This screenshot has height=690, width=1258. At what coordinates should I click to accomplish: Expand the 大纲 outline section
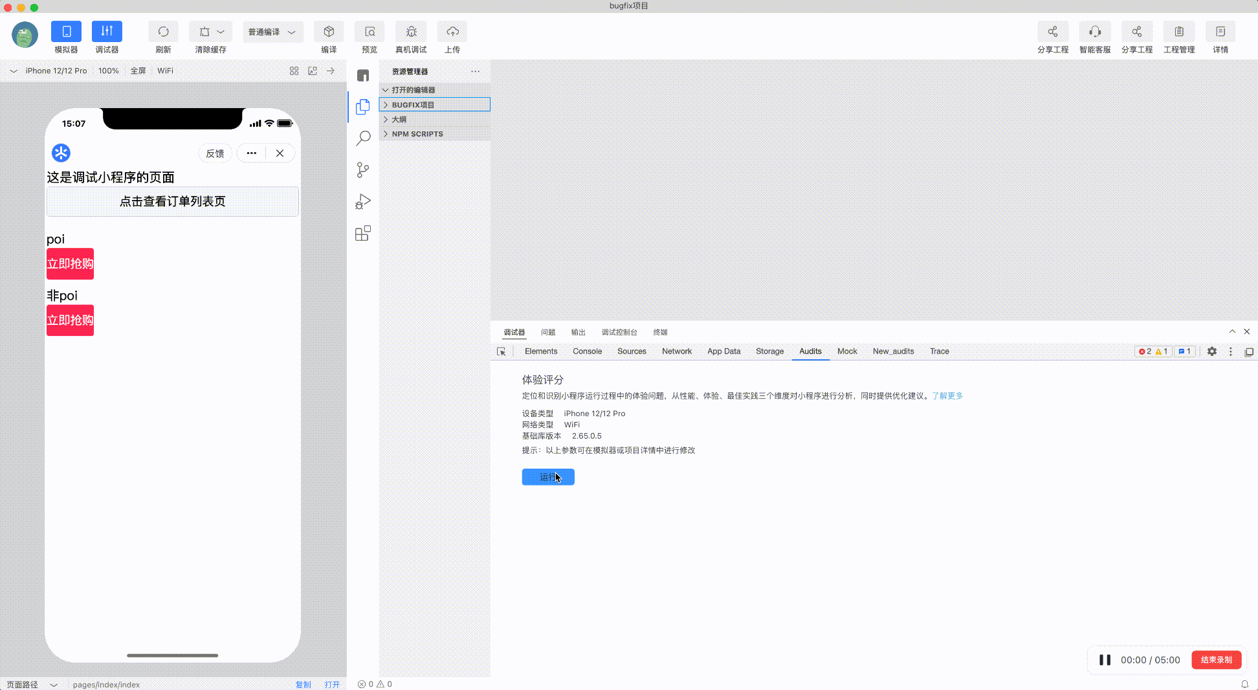(x=435, y=119)
